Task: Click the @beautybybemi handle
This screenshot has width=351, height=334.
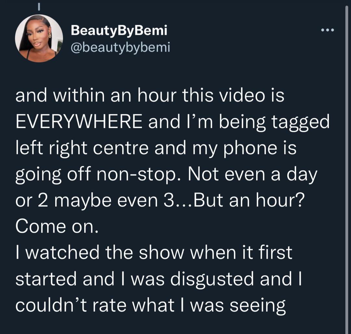Action: (120, 48)
